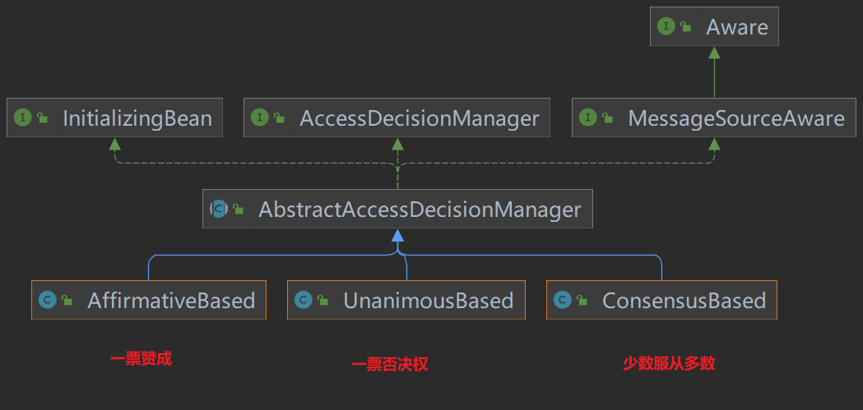Click the red annotation under ConsensusBased
Image resolution: width=863 pixels, height=410 pixels.
tap(668, 363)
